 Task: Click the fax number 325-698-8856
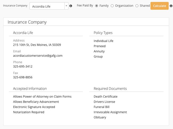pos(23,77)
